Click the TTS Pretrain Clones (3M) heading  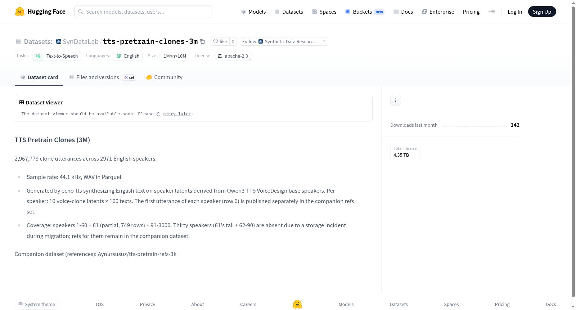coord(52,140)
